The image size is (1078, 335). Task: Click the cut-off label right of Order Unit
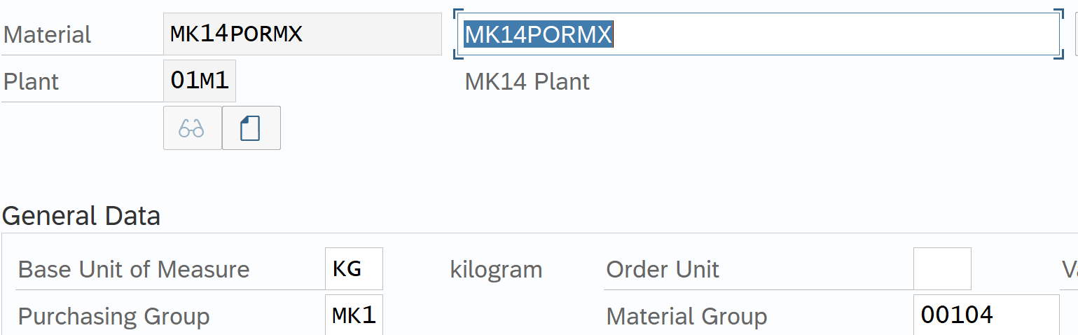tap(1070, 270)
